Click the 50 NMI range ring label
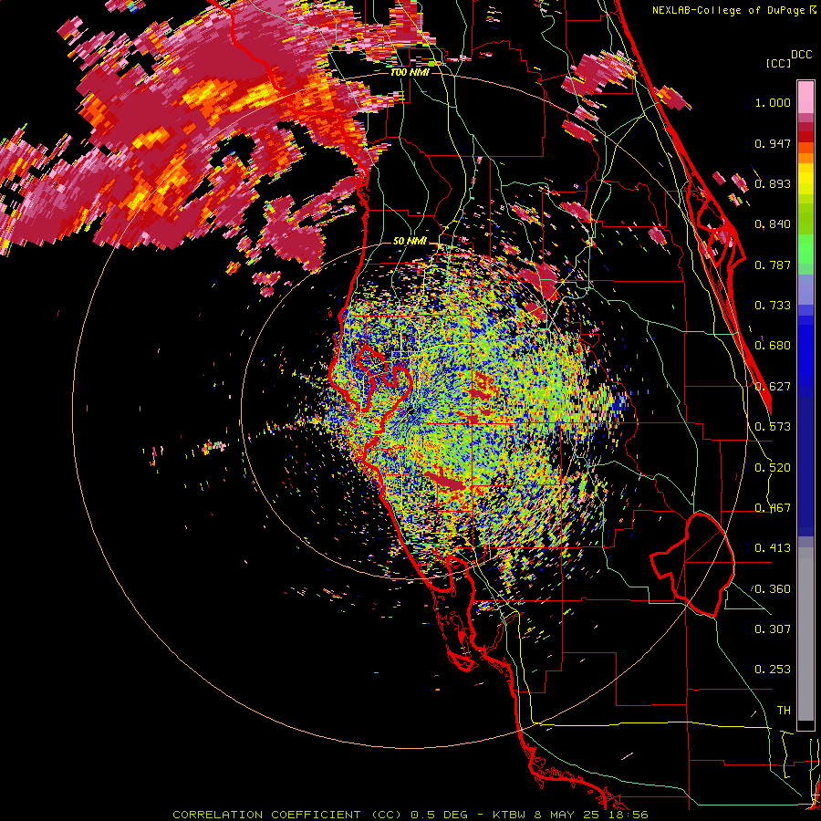The width and height of the screenshot is (821, 821). 410,242
